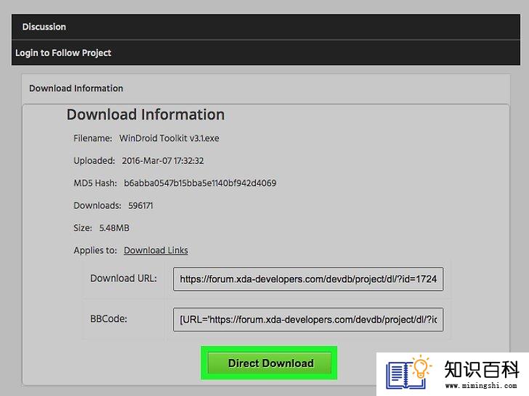Click the MD5 Hash: label
This screenshot has height=396, width=529.
click(95, 183)
